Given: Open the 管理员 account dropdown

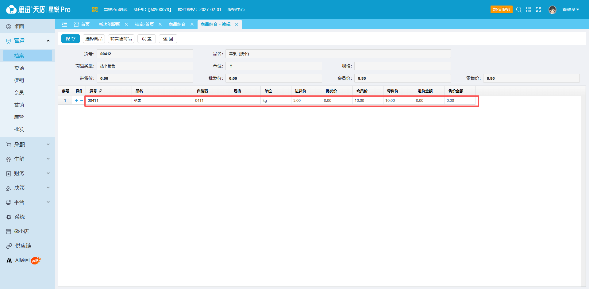Looking at the screenshot, I should click(x=571, y=10).
